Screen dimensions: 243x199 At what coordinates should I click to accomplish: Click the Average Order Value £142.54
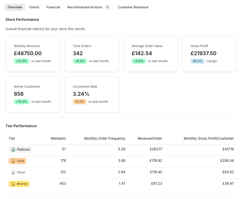142,53
